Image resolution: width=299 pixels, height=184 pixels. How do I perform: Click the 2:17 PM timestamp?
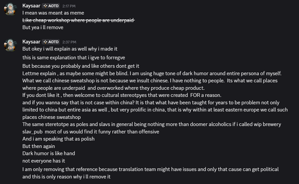click(x=69, y=6)
